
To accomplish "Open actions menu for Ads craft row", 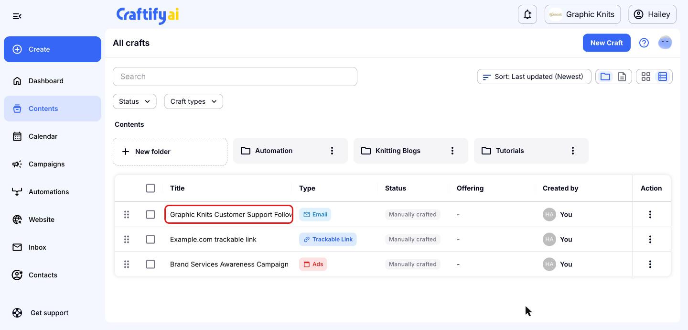I will click(x=650, y=264).
